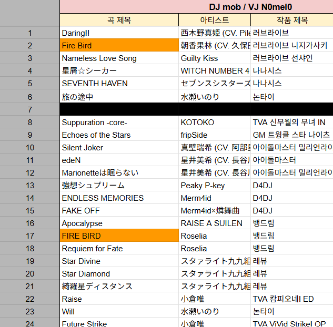This screenshot has height=327, width=333.
Task: Select the orange 'Fire Bird' cell in row 2
Action: (x=119, y=45)
